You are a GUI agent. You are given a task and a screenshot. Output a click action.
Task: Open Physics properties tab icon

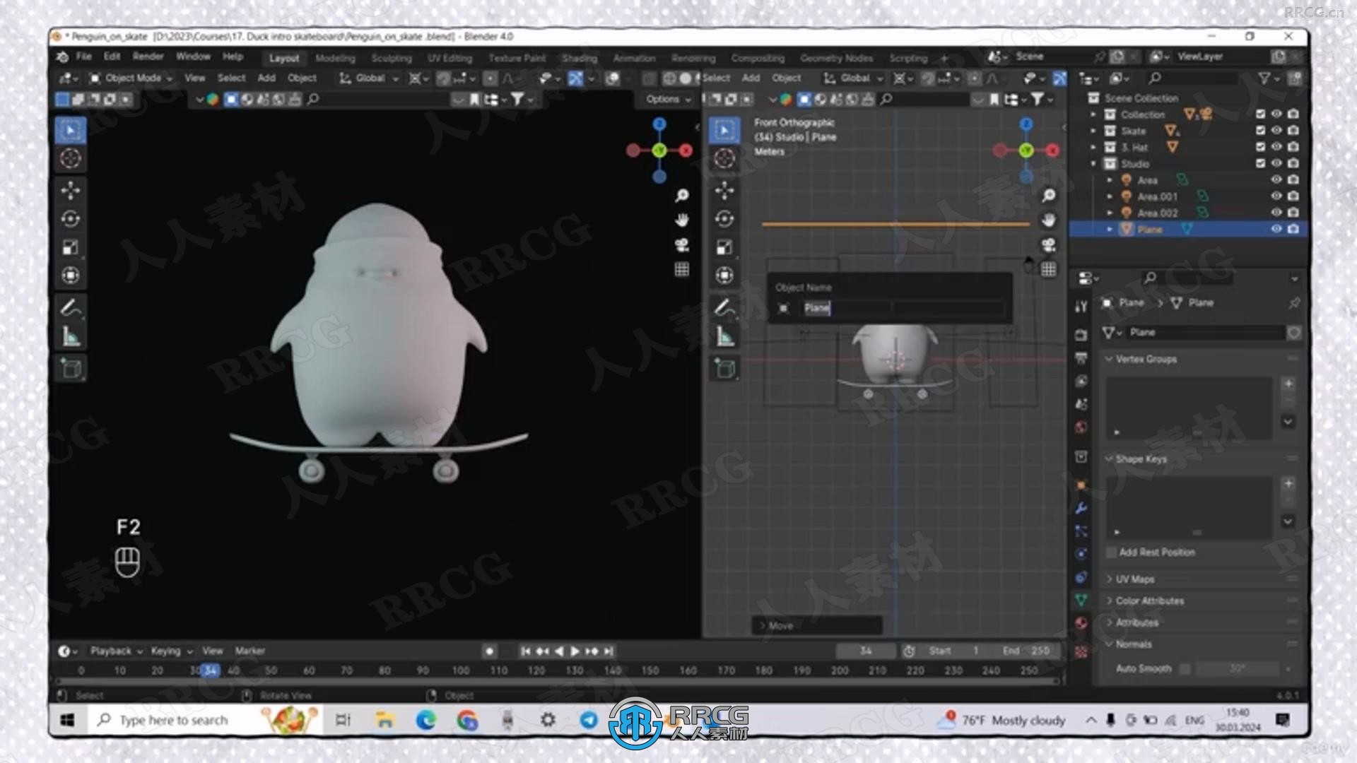tap(1081, 554)
